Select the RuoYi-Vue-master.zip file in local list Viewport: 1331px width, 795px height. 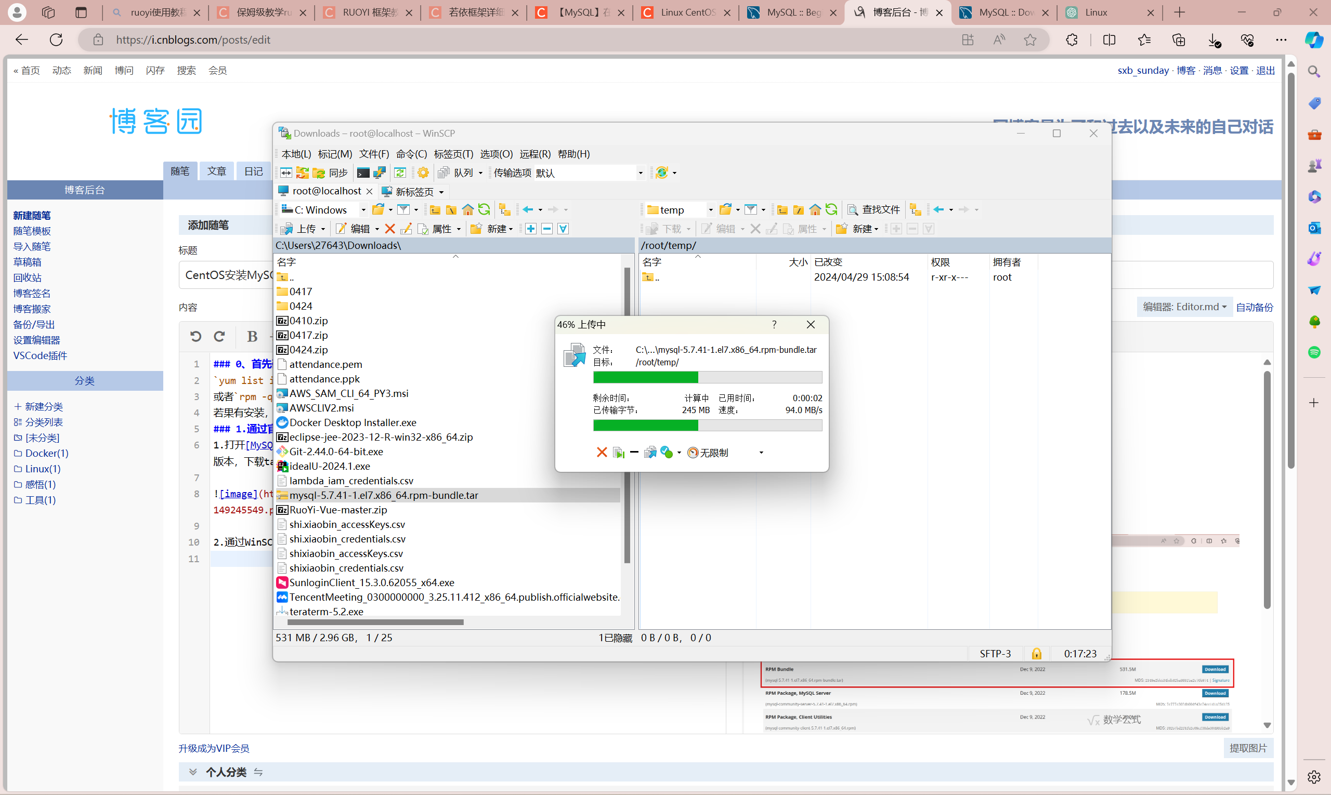pos(338,509)
